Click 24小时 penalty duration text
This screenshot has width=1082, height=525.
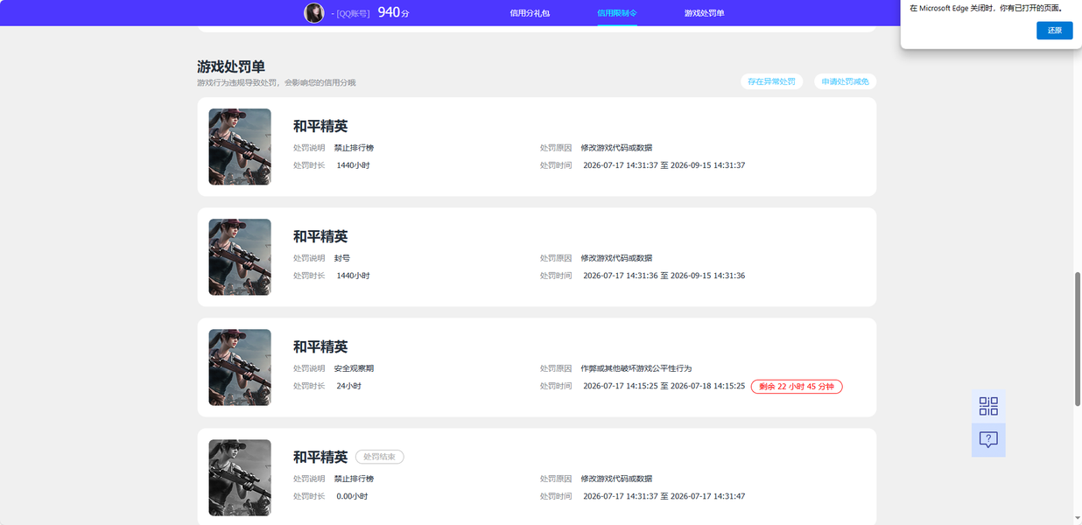(x=349, y=386)
